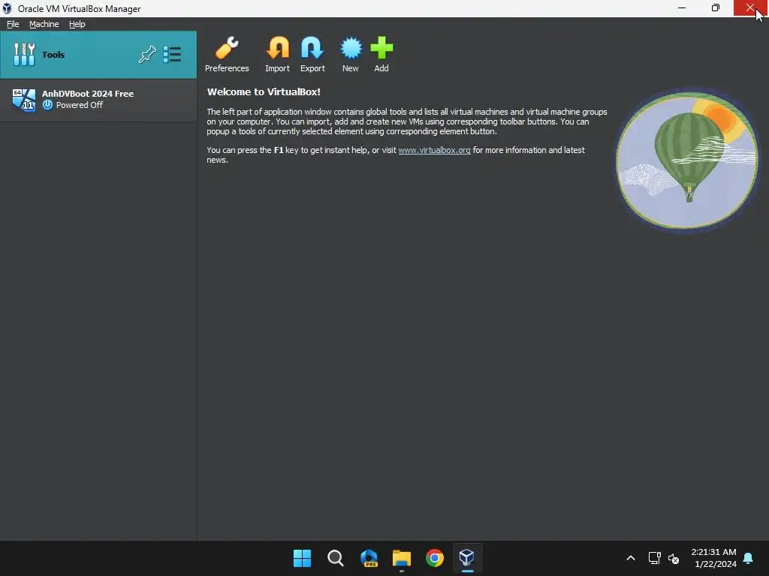
Task: Open the Machine menu
Action: (x=44, y=24)
